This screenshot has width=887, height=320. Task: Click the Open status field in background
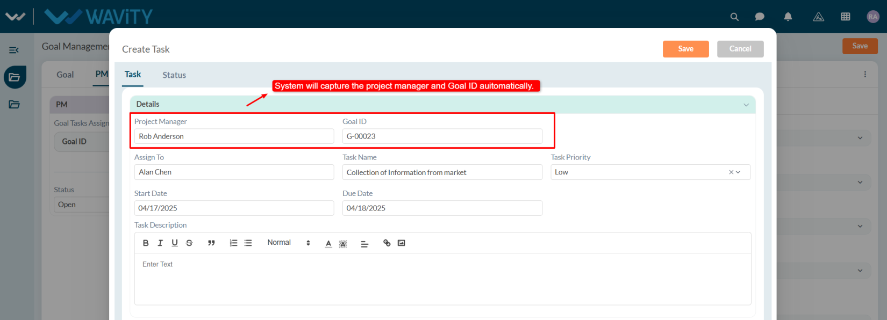[82, 205]
